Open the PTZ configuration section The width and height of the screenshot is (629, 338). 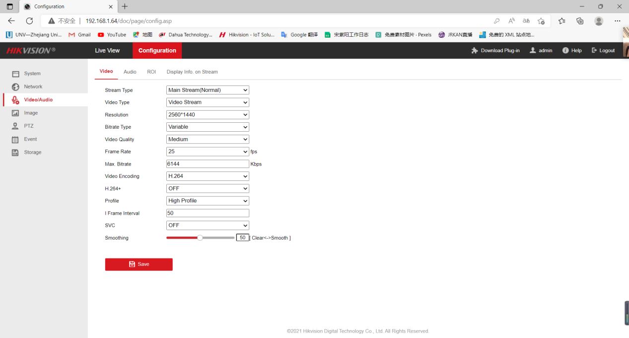coord(28,126)
